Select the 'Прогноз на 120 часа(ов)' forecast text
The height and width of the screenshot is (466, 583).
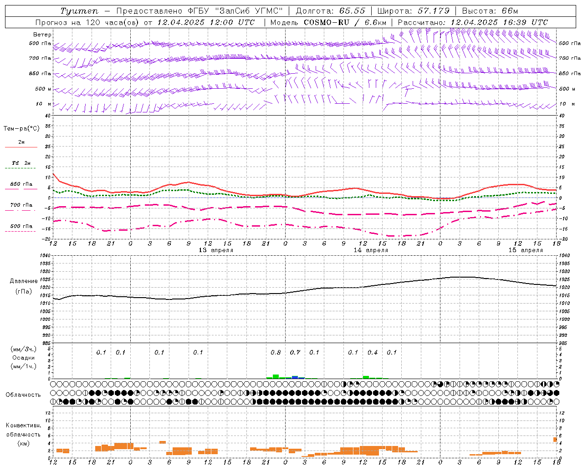click(87, 22)
